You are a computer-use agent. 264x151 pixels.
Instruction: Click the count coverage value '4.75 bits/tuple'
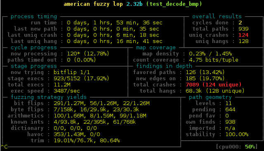[x=214, y=60]
